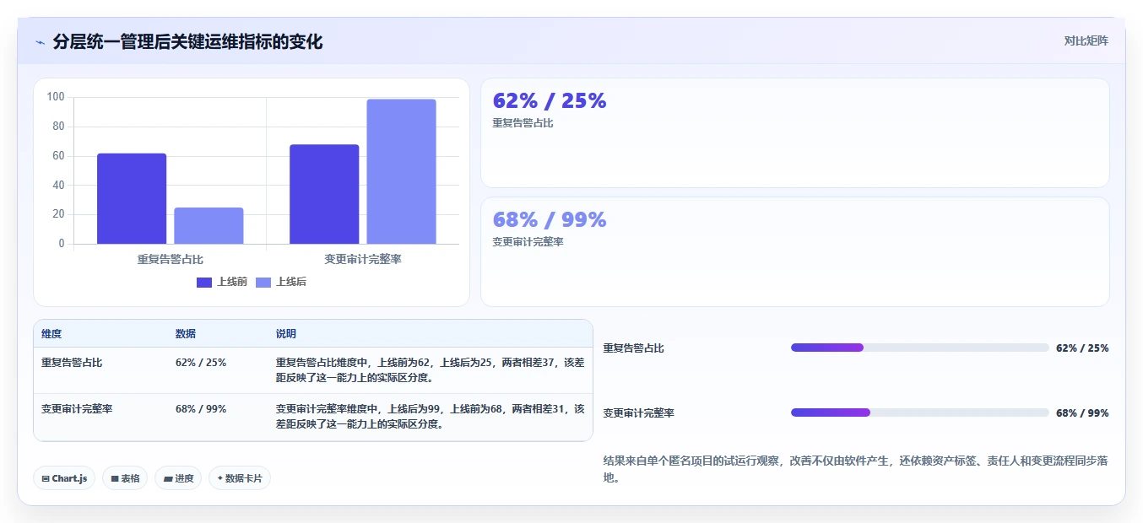Click the 上线后 bar for 重复告警占比
Screen dimensions: 1143x523
click(209, 226)
